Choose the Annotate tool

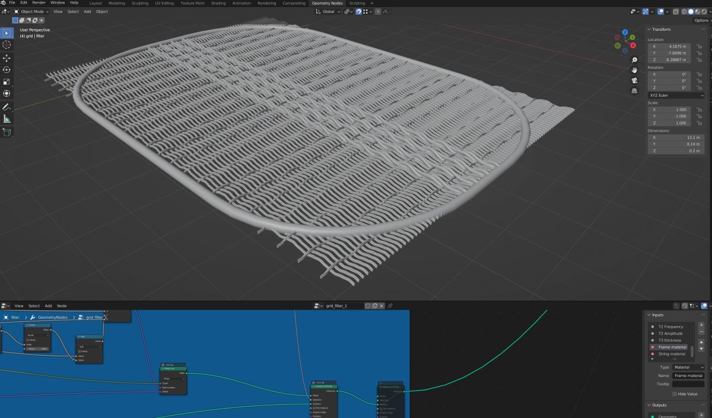(7, 107)
